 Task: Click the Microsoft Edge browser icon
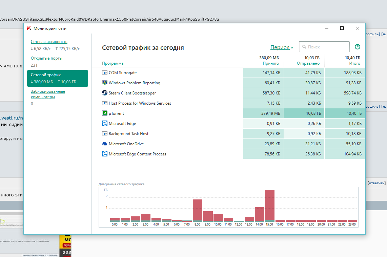[105, 124]
